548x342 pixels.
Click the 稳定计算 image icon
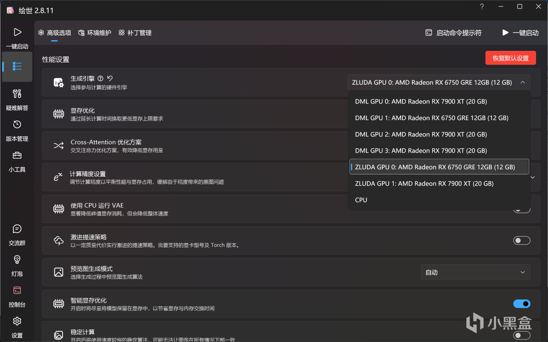point(59,335)
